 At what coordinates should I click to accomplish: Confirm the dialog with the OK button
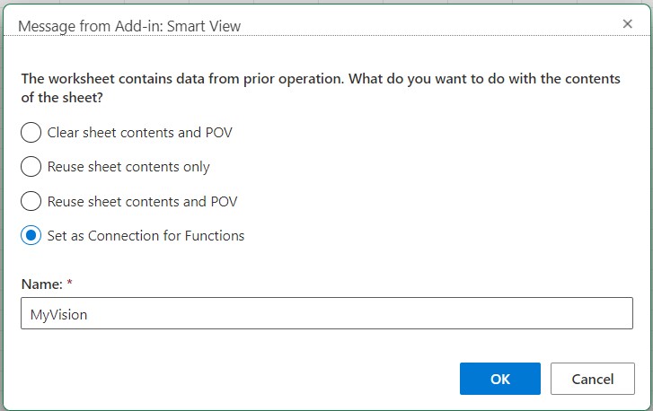click(x=499, y=379)
